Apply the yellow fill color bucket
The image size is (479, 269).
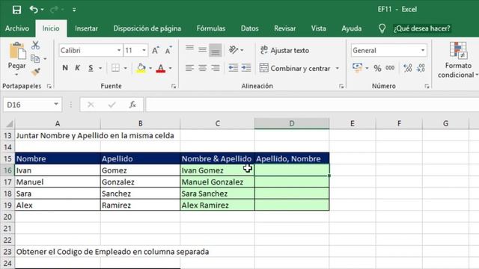click(x=141, y=68)
